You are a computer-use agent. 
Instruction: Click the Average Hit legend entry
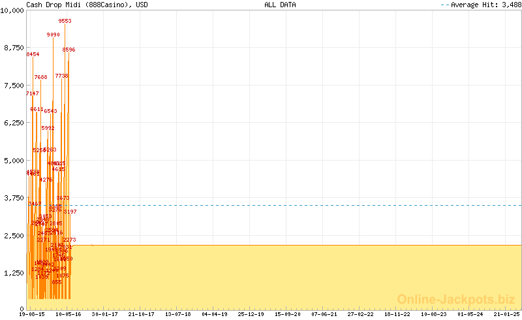click(480, 5)
